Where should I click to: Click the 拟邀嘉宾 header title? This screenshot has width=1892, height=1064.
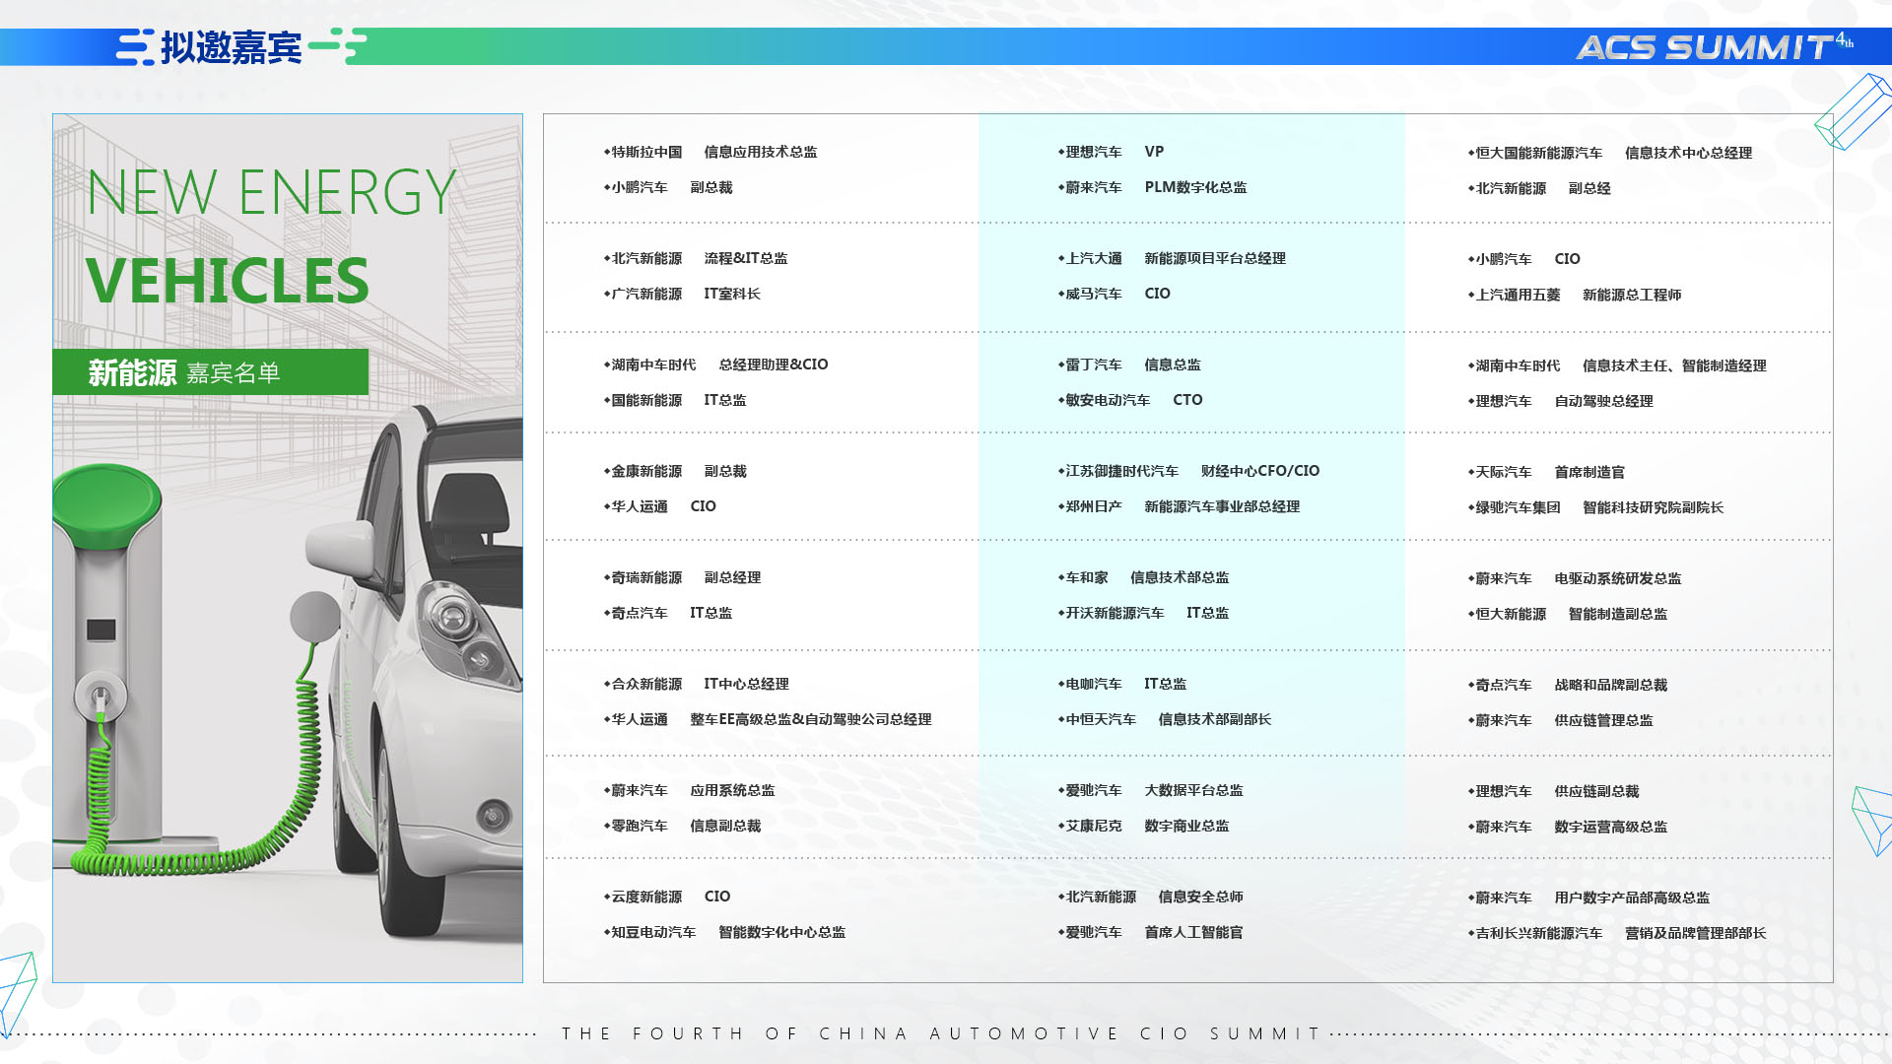pyautogui.click(x=231, y=47)
